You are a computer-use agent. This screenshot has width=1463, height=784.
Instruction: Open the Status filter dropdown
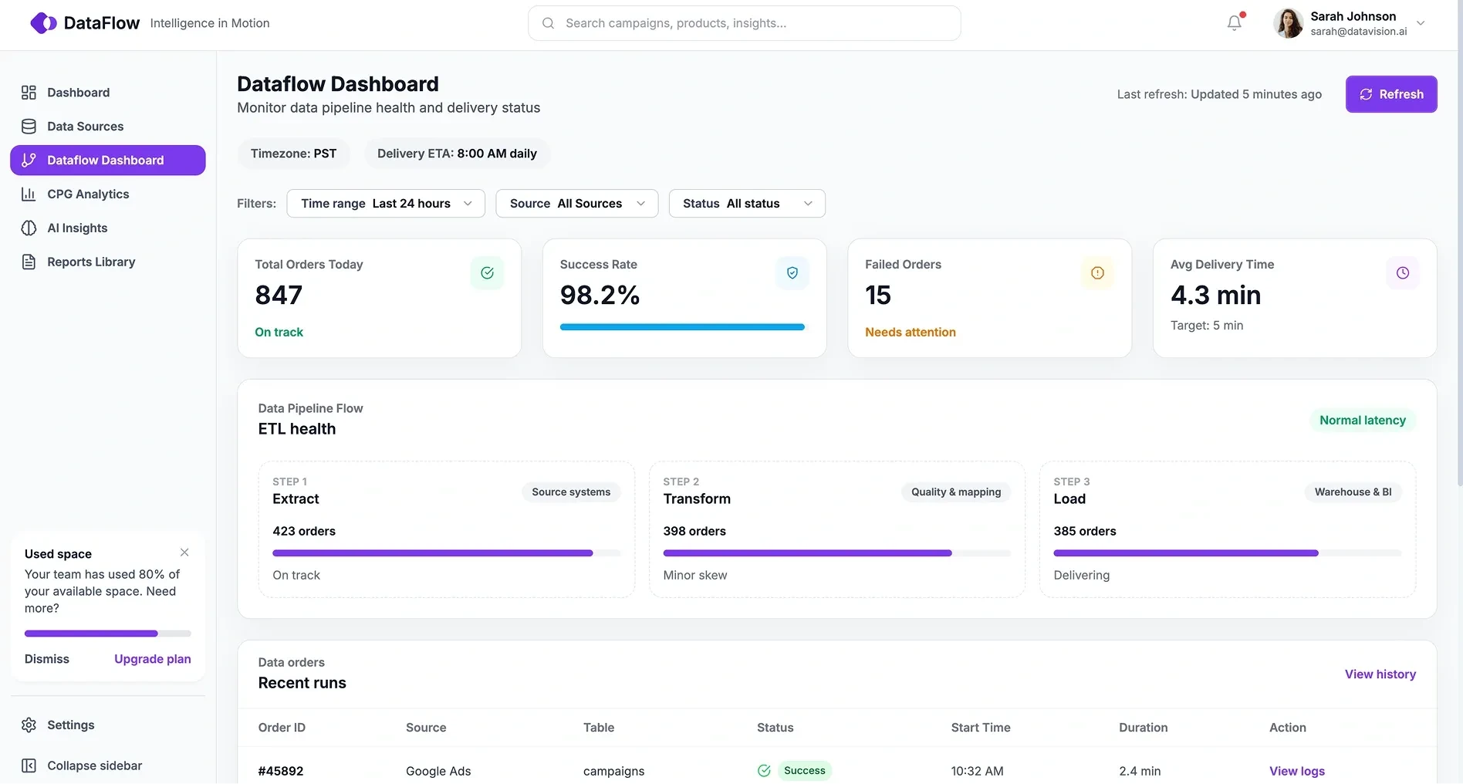[x=746, y=204]
